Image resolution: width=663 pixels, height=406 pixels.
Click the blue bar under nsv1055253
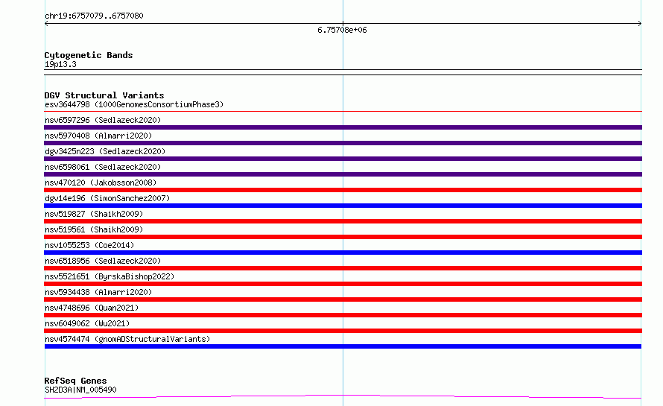click(343, 253)
